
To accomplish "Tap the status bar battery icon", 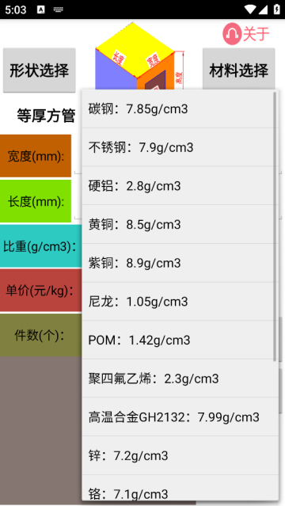I will [276, 9].
